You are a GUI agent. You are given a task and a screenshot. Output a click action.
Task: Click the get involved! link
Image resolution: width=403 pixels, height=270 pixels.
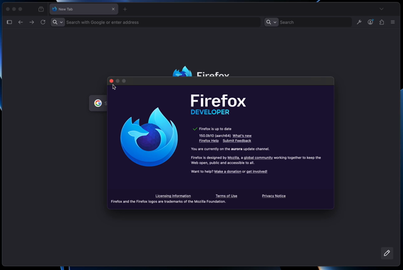point(257,172)
